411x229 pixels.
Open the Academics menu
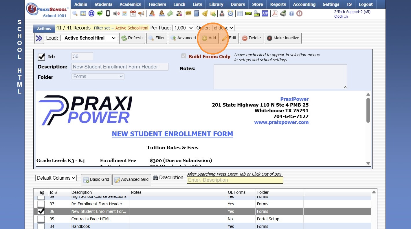coord(130,4)
